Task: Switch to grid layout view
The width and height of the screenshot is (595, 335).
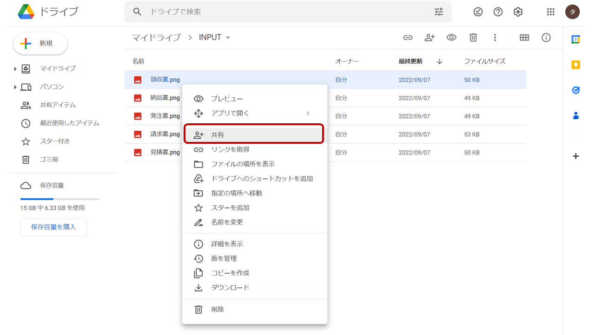Action: 524,38
